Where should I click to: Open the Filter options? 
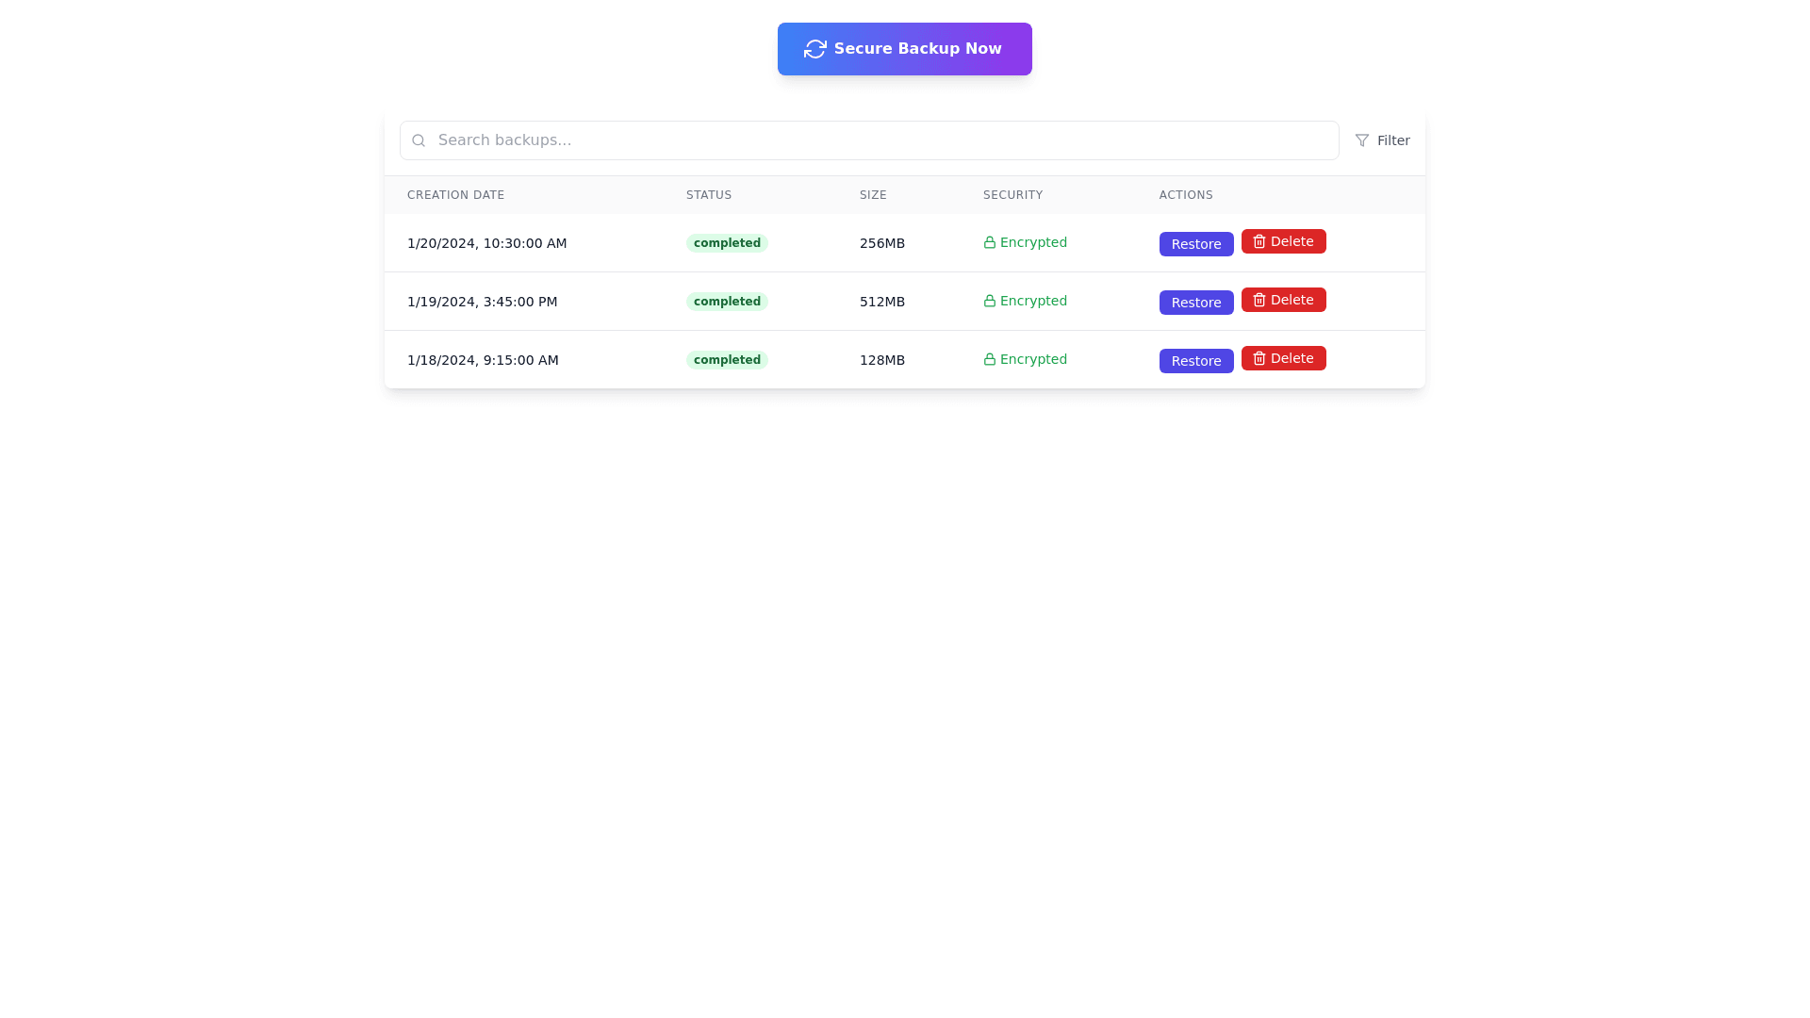click(1383, 140)
